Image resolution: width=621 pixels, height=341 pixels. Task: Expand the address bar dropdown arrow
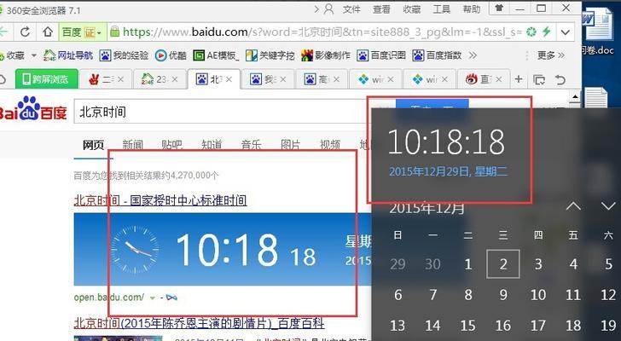(566, 32)
